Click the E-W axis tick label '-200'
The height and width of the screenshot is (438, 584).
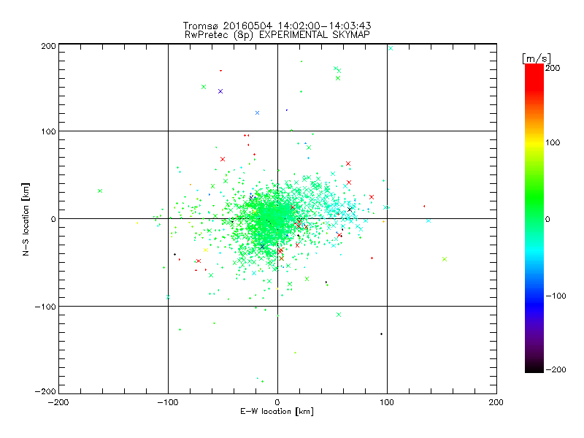pyautogui.click(x=58, y=402)
